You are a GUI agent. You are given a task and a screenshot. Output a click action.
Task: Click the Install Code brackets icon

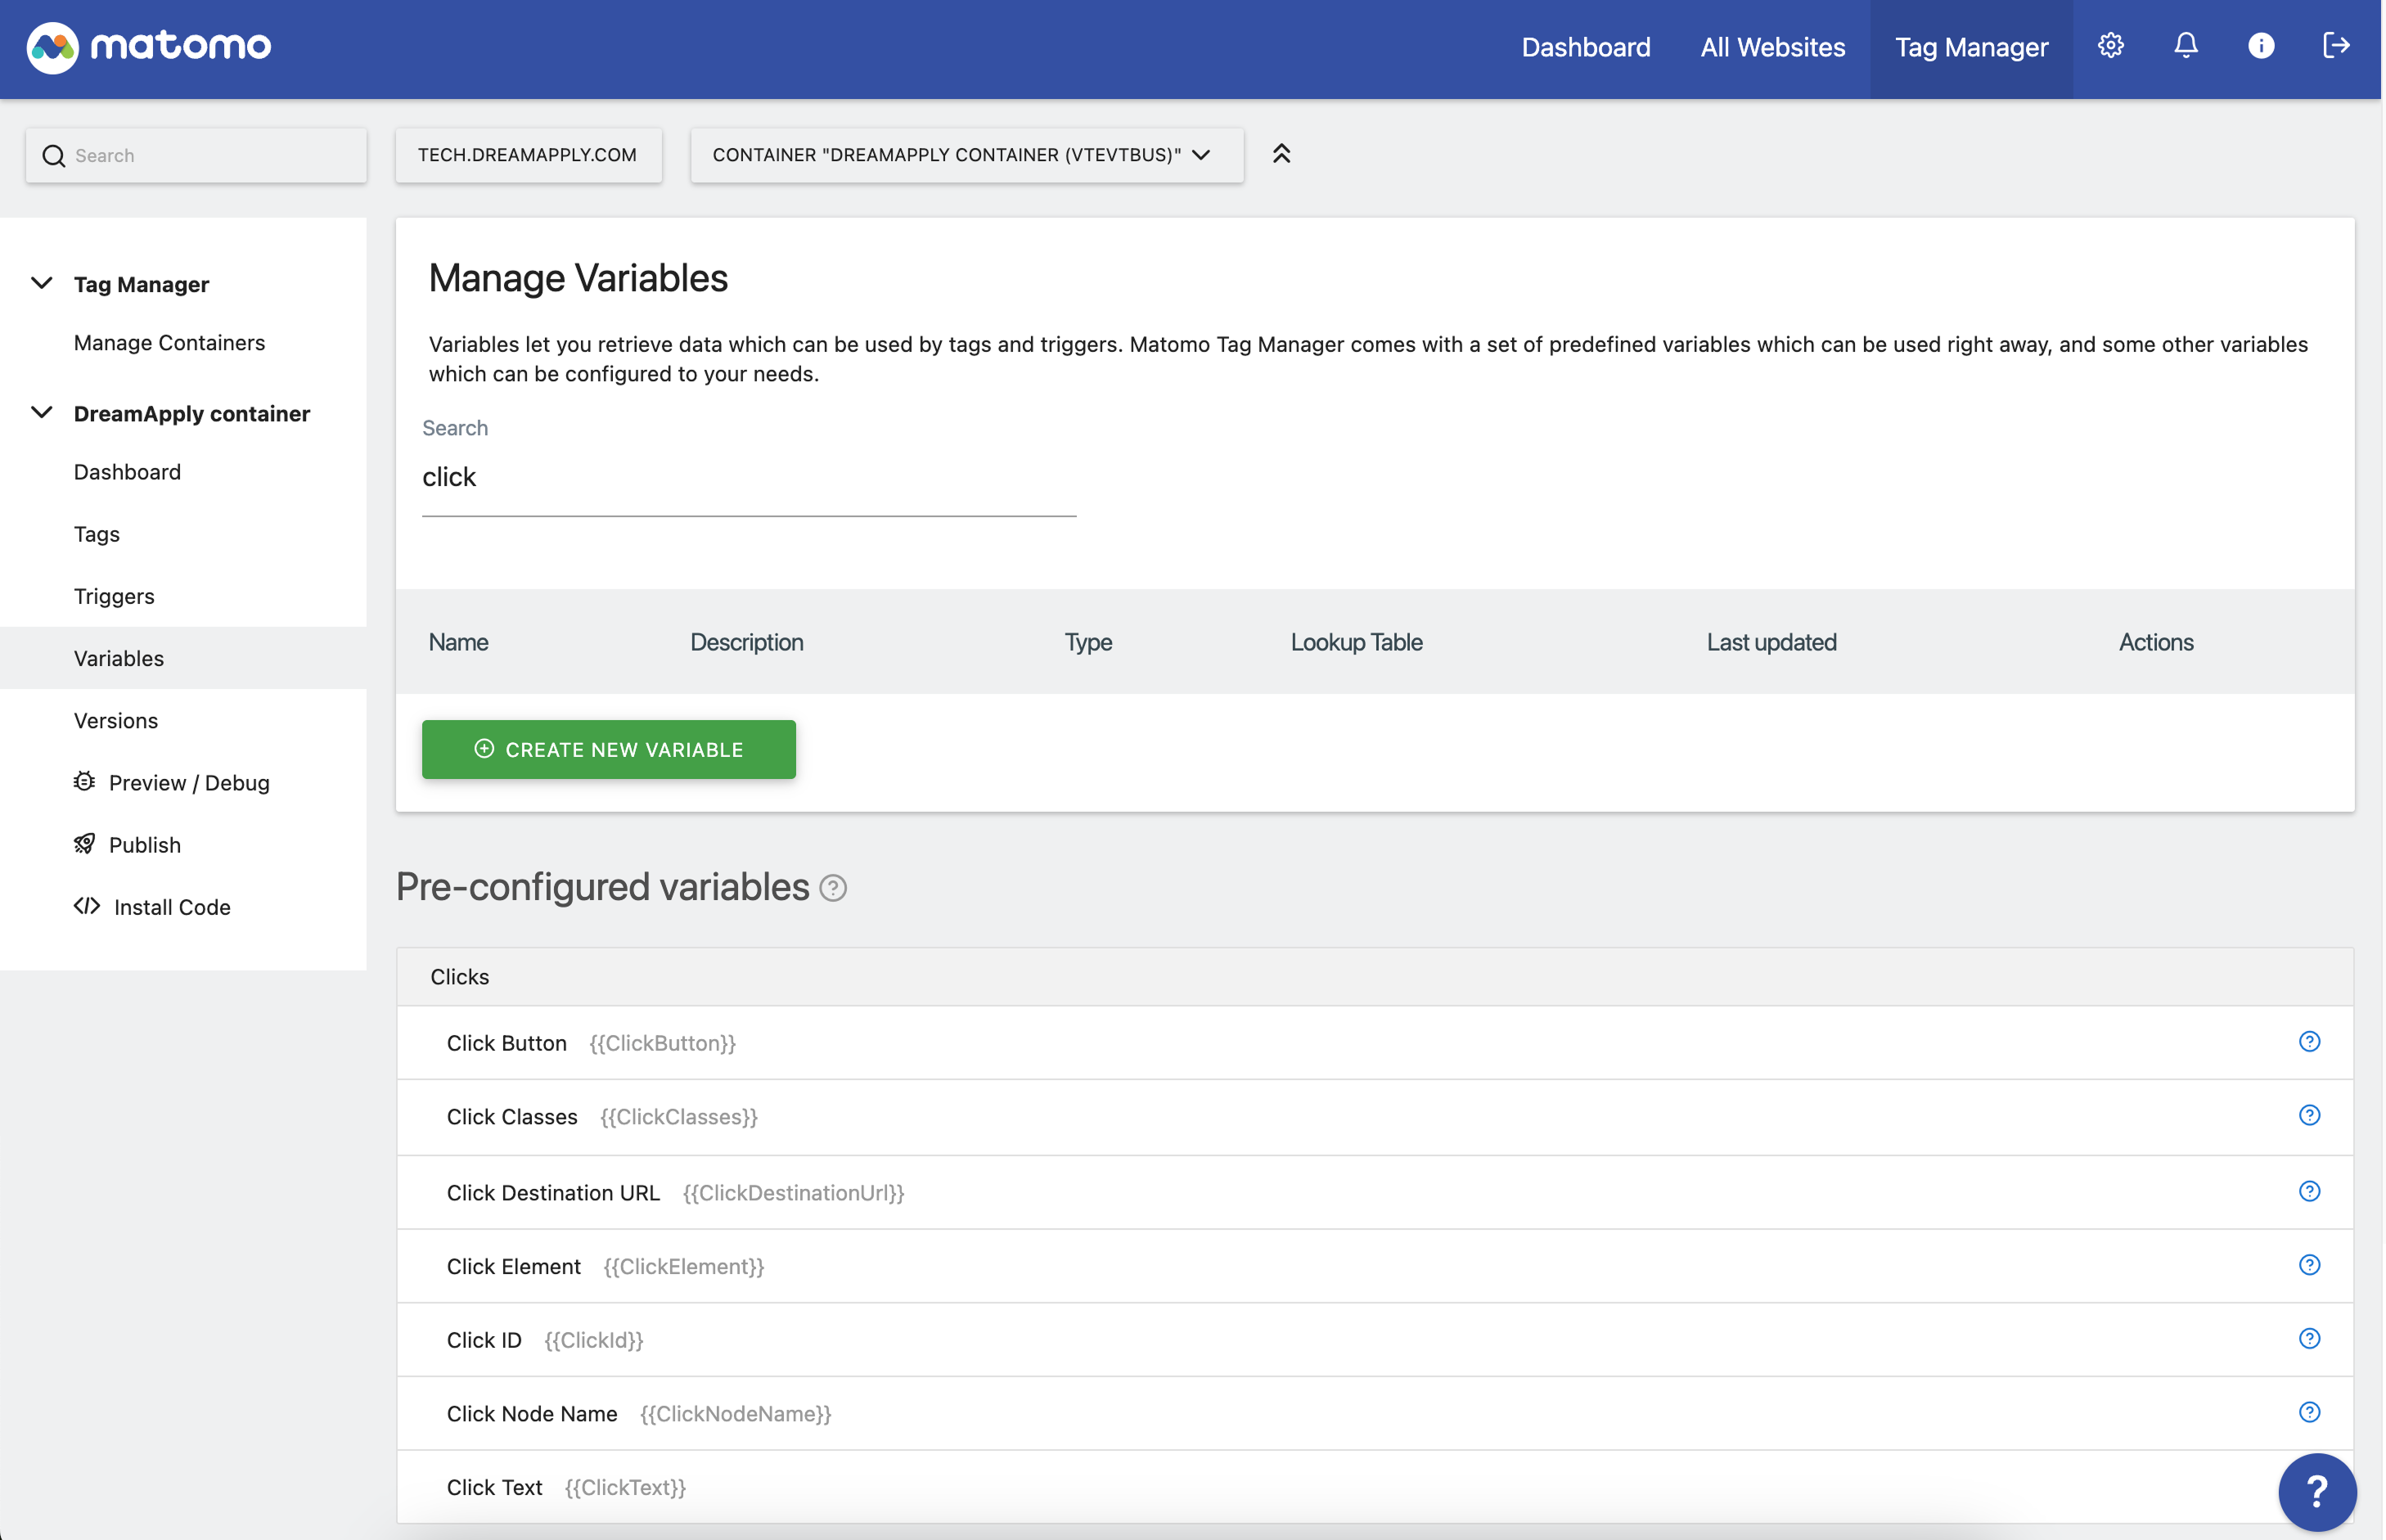pos(87,906)
